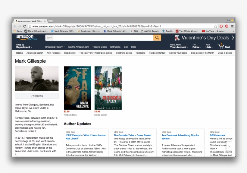Open Ten Facebook Advertising Tips post

[180, 137]
